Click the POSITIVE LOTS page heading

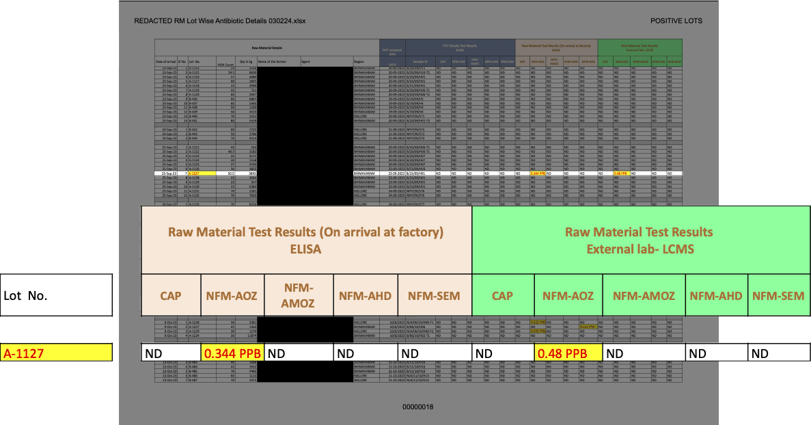[676, 20]
